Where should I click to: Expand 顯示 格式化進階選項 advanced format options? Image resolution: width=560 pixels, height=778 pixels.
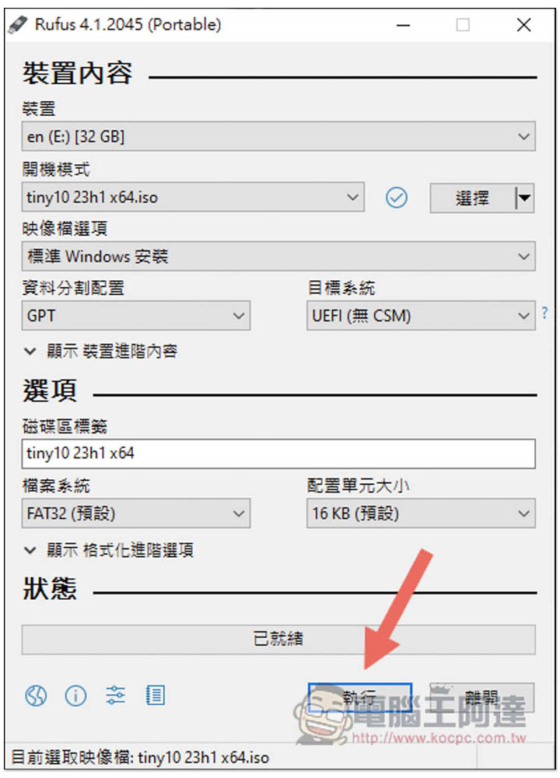109,550
